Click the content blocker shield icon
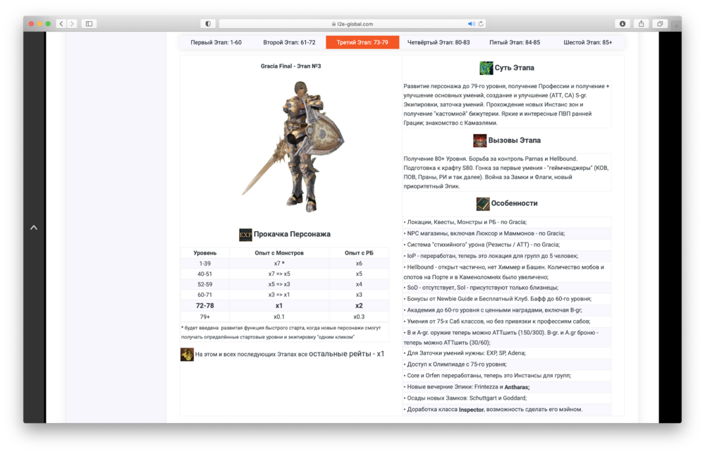This screenshot has width=705, height=454. [207, 23]
